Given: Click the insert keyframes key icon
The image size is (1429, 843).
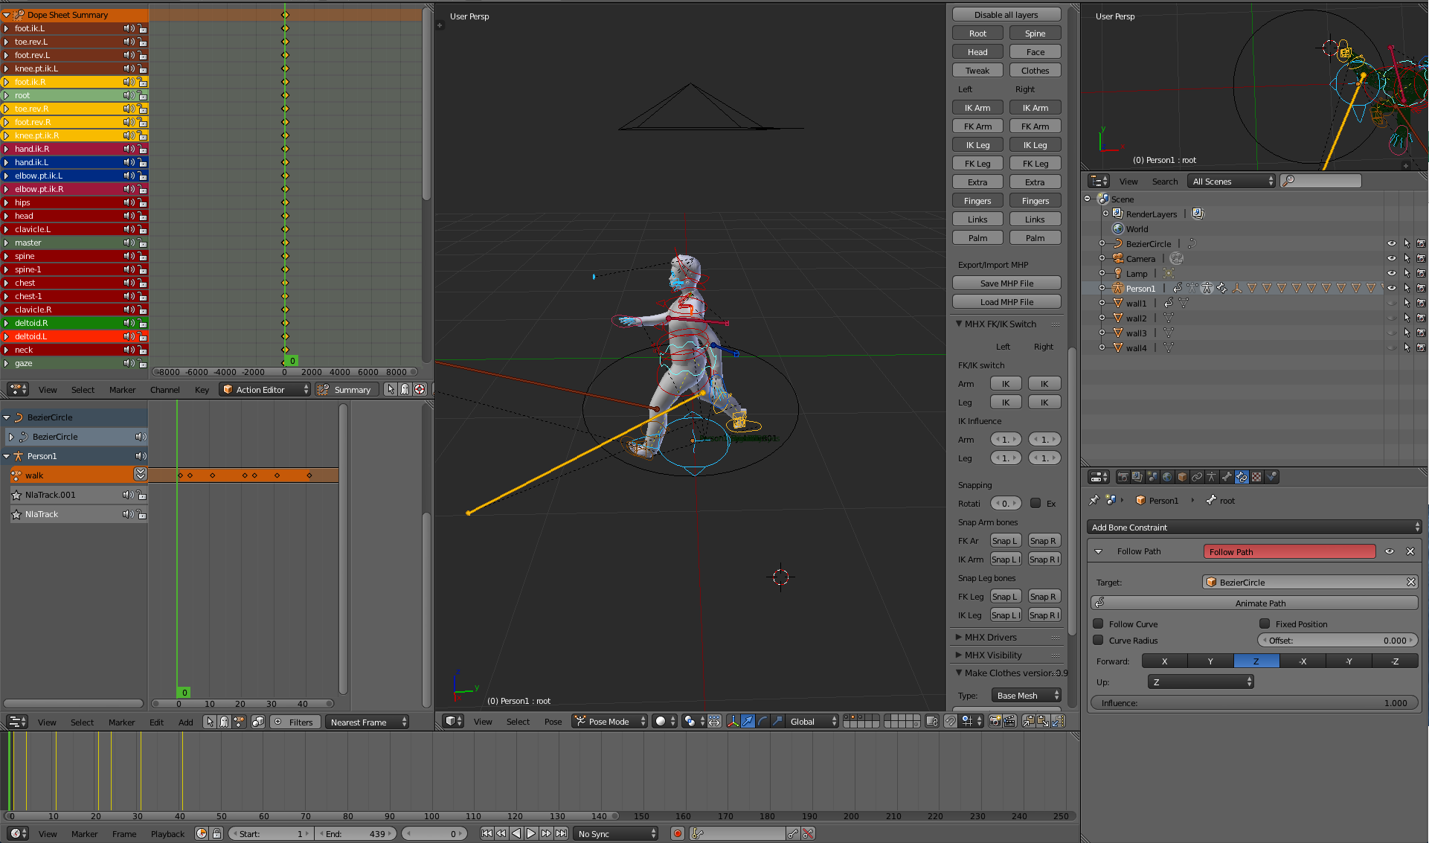Looking at the screenshot, I should click(x=793, y=833).
